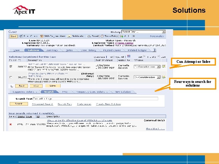The height and width of the screenshot is (164, 219).
Task: Open the Notes tab
Action: click(x=69, y=50)
